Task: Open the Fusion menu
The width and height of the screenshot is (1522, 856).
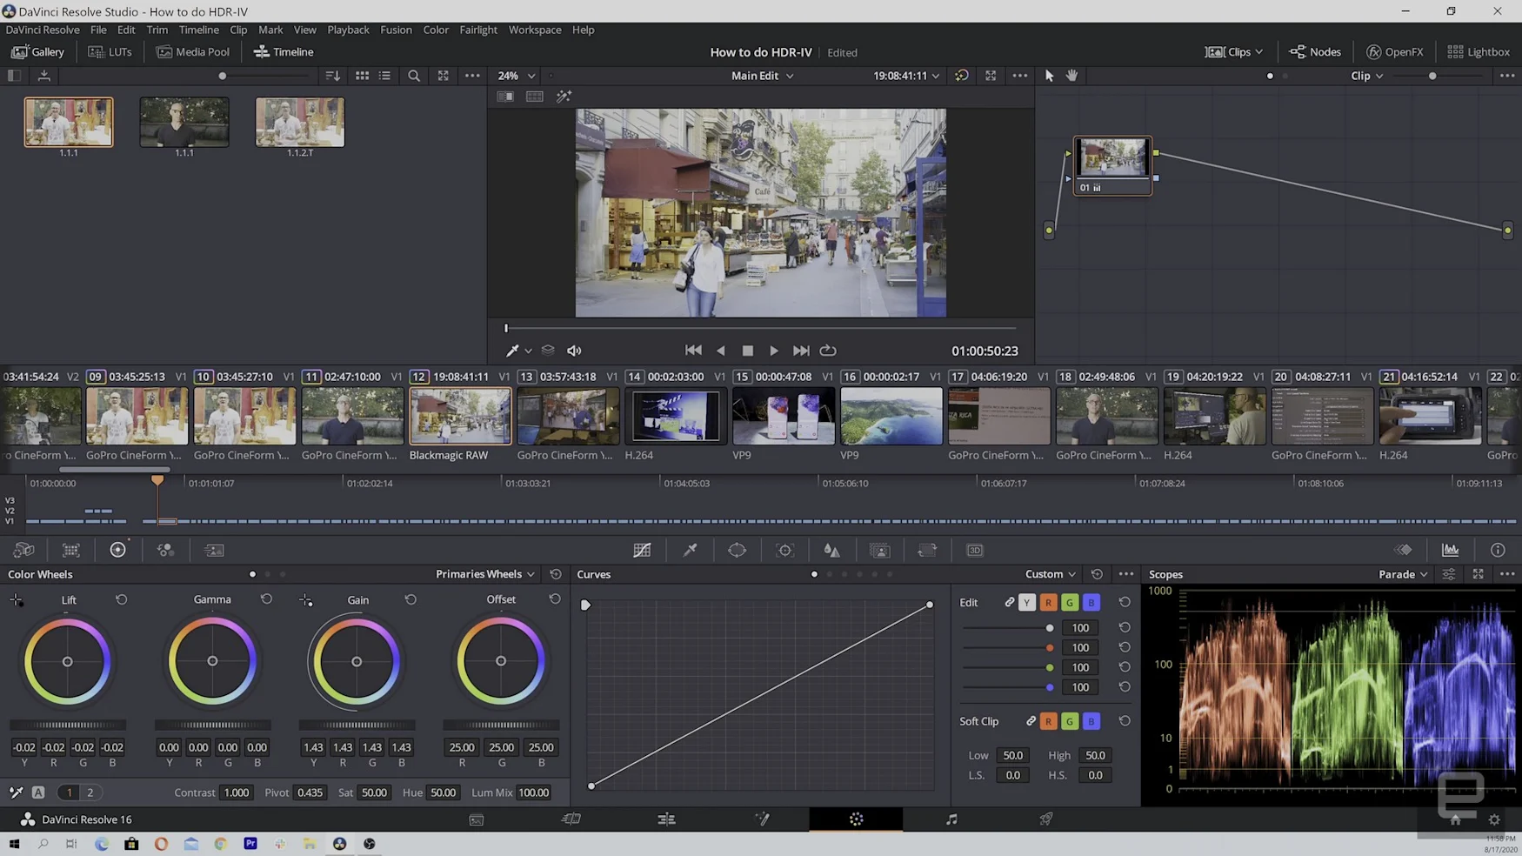Action: pyautogui.click(x=396, y=30)
